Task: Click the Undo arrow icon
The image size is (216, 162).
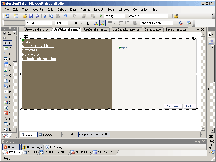Action: click(65, 16)
